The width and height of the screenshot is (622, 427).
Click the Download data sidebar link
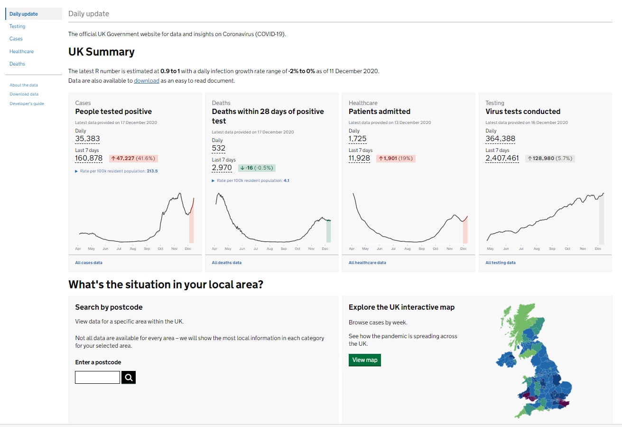tap(24, 94)
